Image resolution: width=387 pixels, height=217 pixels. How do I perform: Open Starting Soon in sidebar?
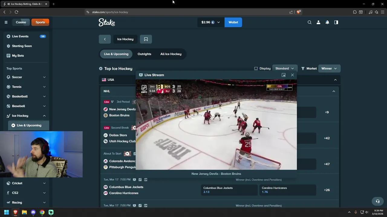coord(26,46)
